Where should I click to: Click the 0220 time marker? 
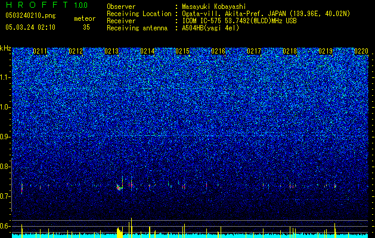coord(361,51)
